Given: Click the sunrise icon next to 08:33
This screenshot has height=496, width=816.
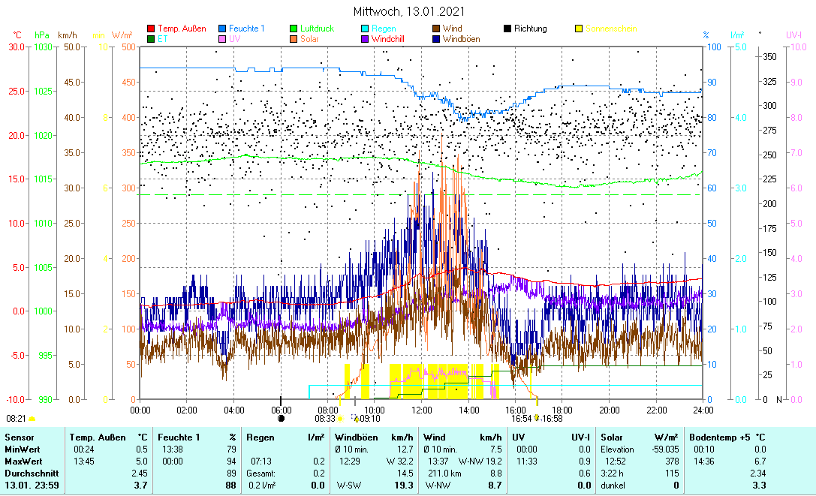Looking at the screenshot, I should [340, 419].
